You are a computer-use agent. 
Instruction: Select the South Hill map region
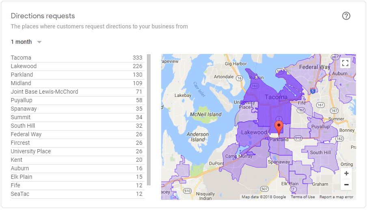(x=320, y=153)
